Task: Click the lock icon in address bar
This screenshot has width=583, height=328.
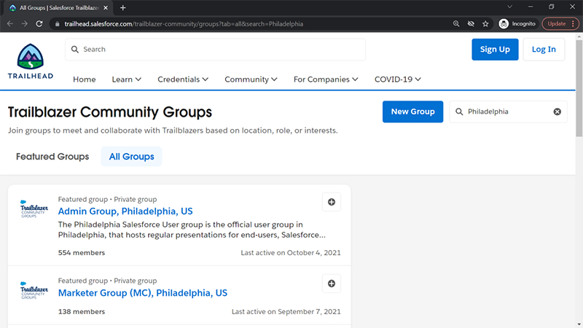Action: pos(57,24)
